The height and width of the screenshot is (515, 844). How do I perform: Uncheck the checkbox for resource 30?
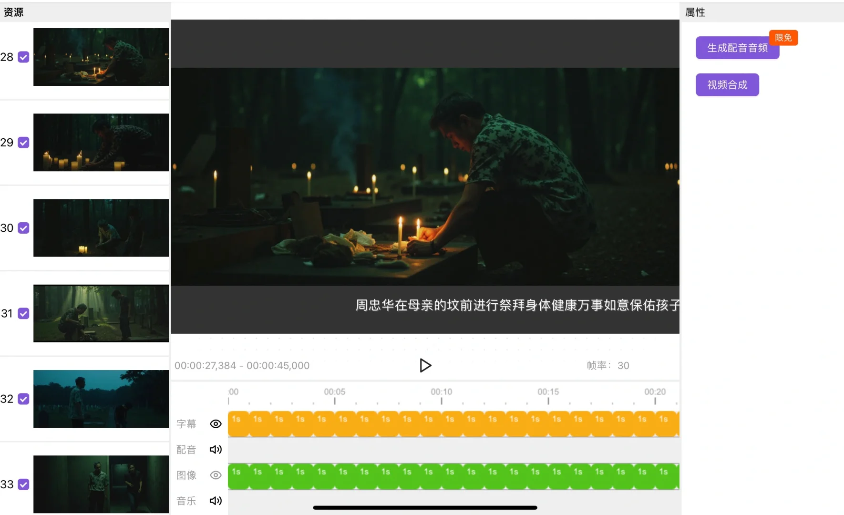23,228
